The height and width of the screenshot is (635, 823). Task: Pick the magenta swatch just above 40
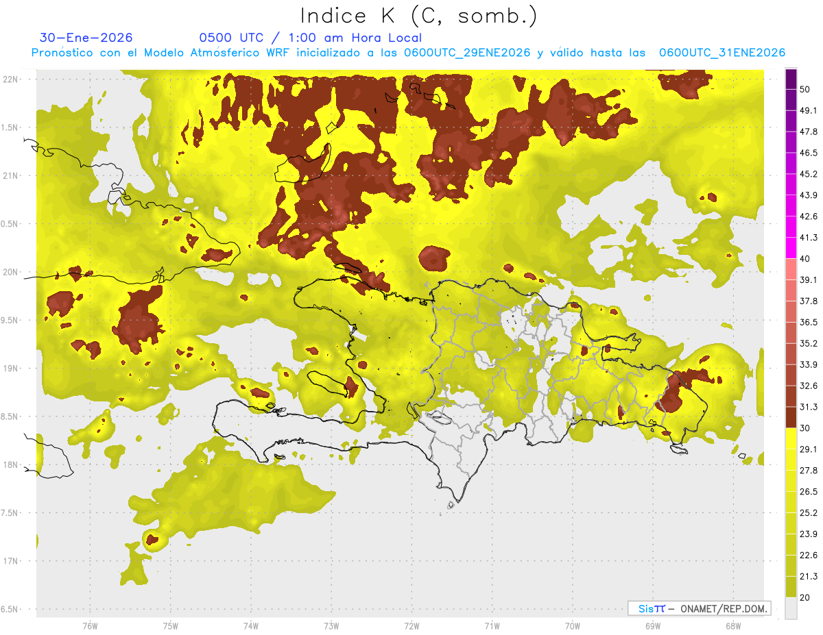point(791,247)
